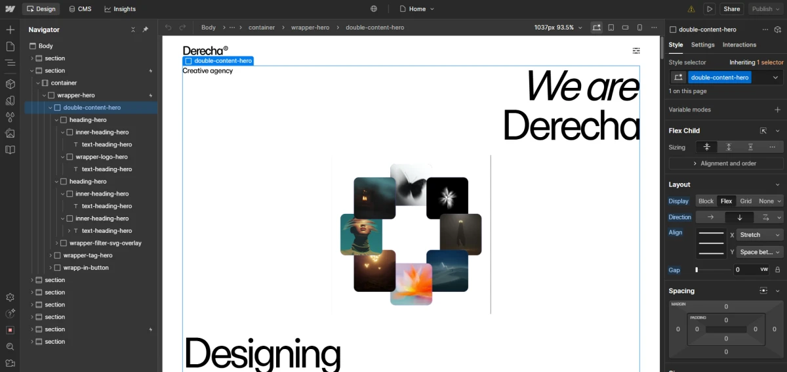Open the Webflow logo menu
Image resolution: width=787 pixels, height=372 pixels.
(9, 9)
